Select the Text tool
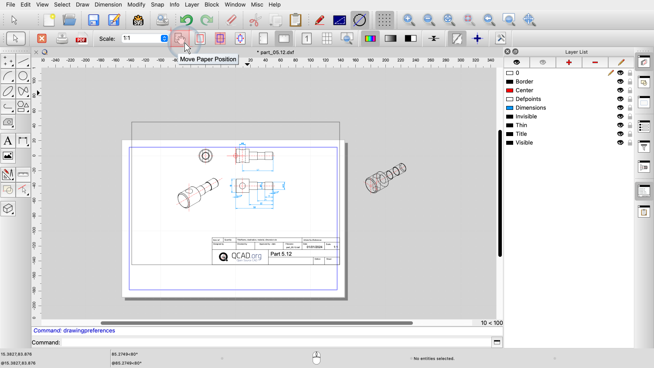Image resolution: width=654 pixels, height=368 pixels. click(8, 141)
